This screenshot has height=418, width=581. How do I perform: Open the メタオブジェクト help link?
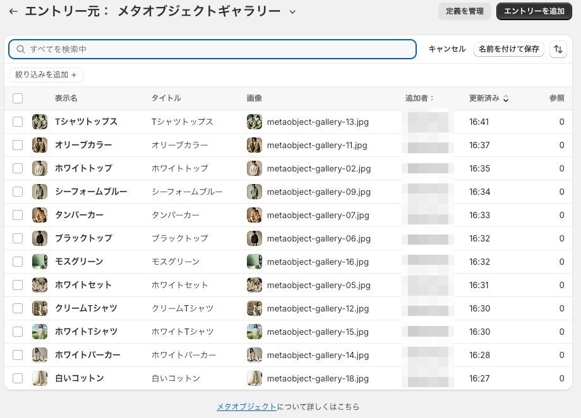[246, 407]
